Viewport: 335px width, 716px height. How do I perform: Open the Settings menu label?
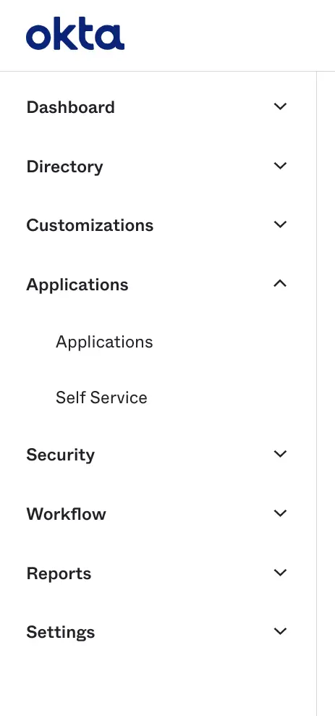61,633
